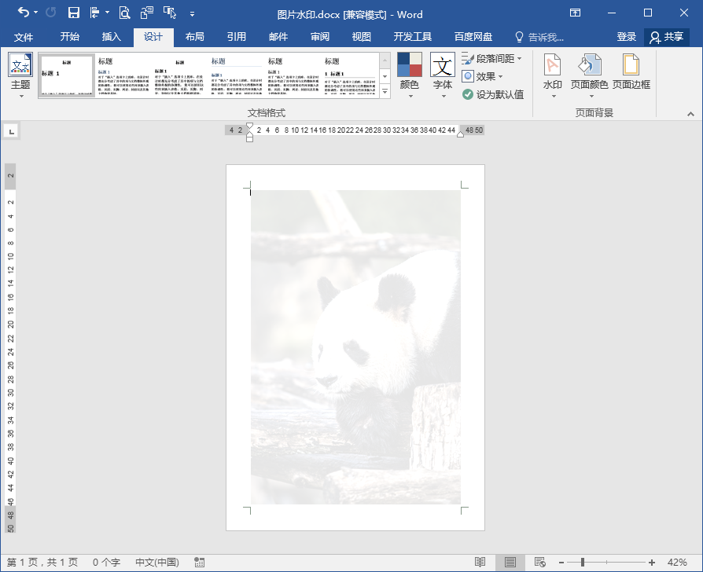The image size is (703, 572).
Task: Click the first line indent ruler marker
Action: (x=250, y=126)
